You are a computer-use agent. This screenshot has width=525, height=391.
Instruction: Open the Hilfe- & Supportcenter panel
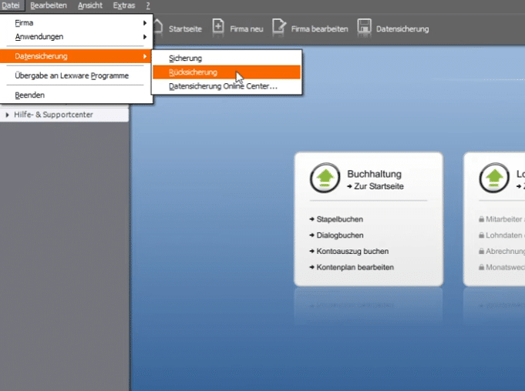click(64, 115)
